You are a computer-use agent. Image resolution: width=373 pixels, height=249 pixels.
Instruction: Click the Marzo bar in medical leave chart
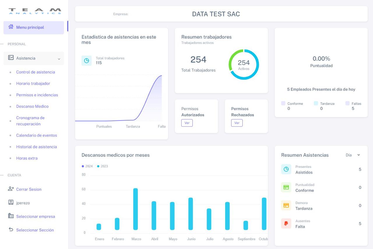[x=136, y=209]
